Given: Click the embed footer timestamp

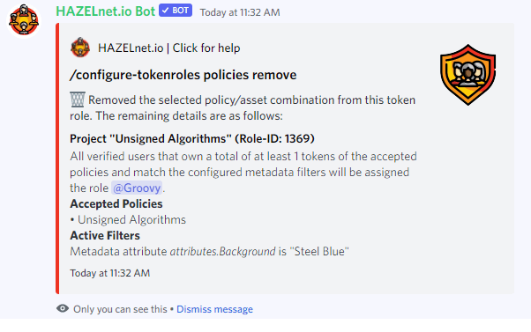Looking at the screenshot, I should point(109,273).
